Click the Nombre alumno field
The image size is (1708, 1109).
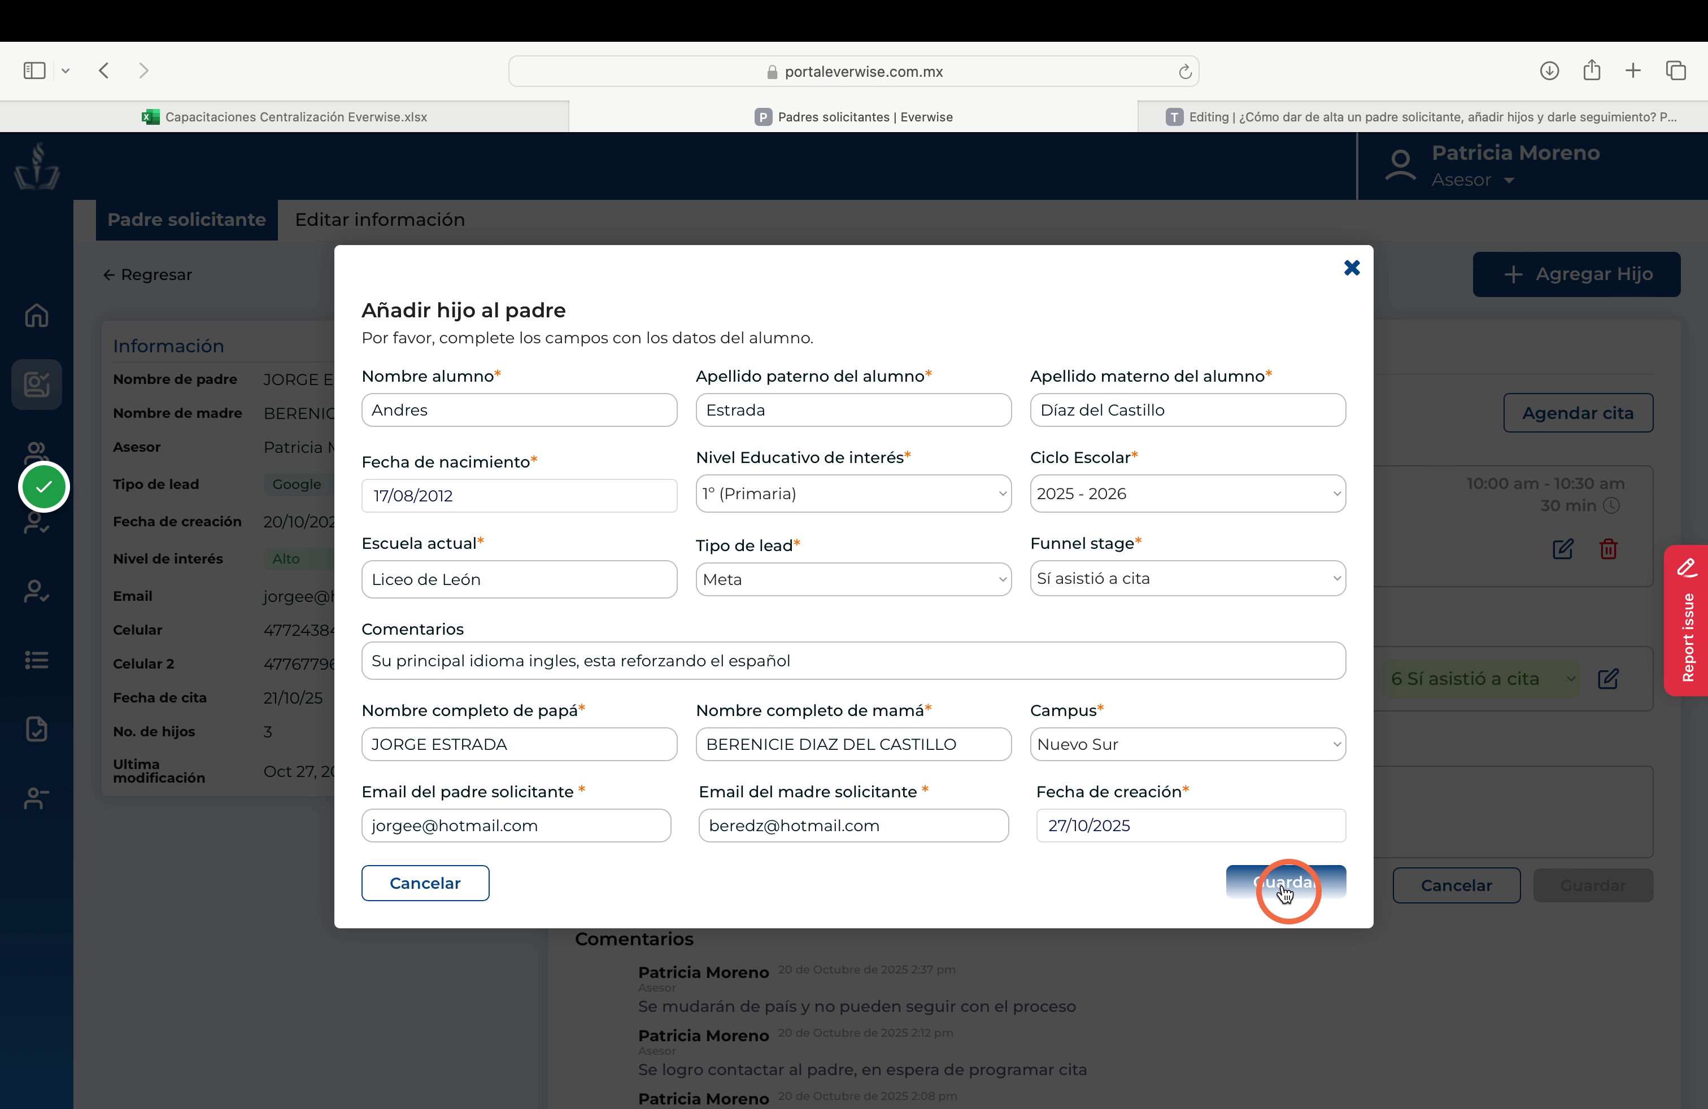coord(519,409)
